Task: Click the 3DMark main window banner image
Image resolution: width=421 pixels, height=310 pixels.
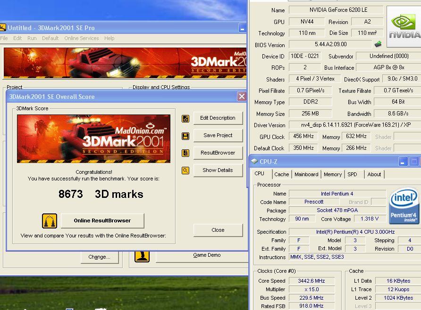Action: point(125,63)
